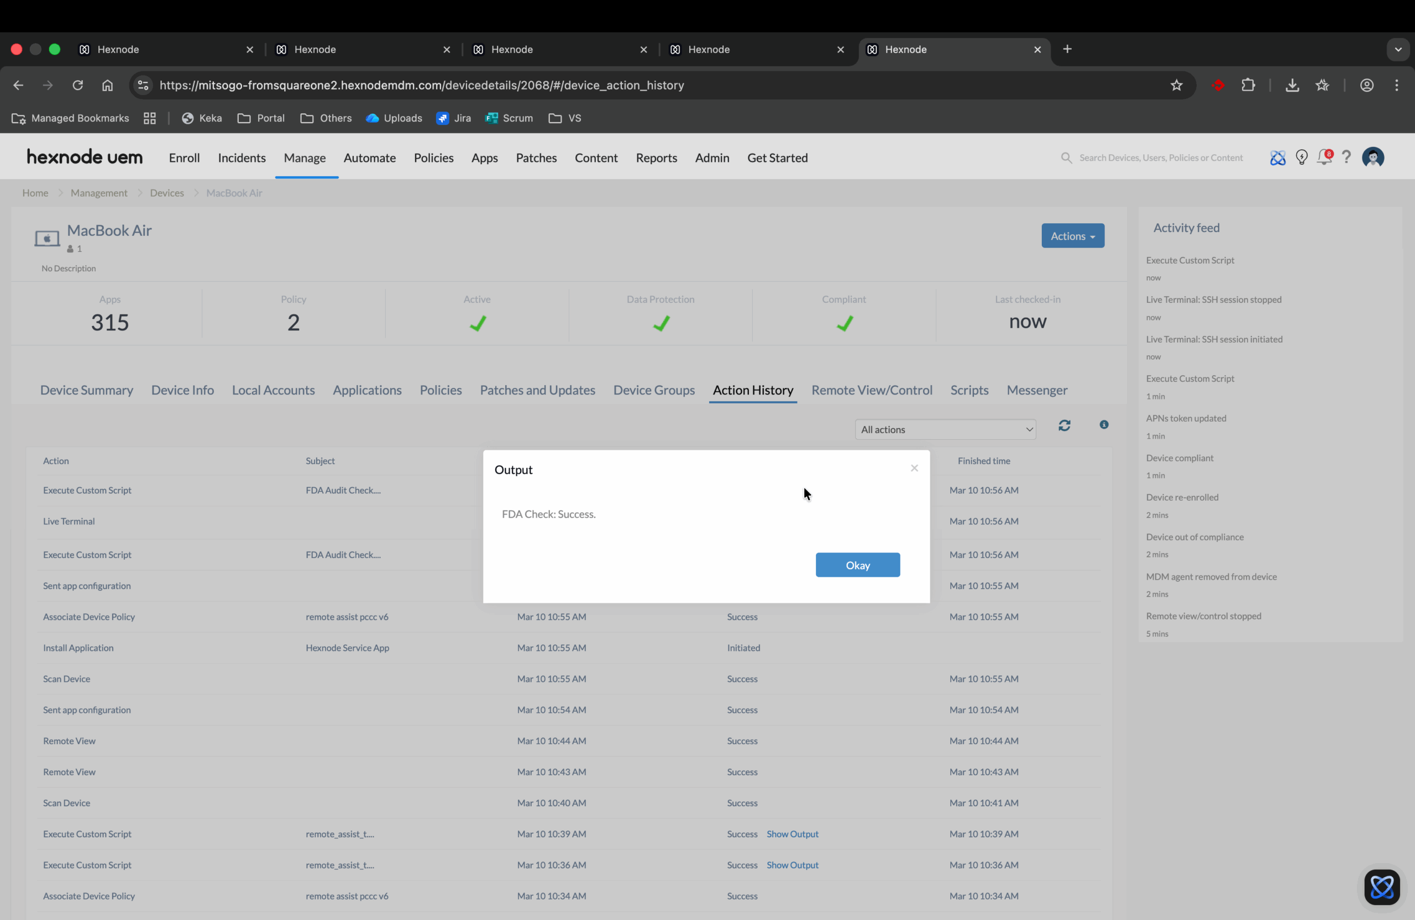Close the Output dialog with X
The image size is (1415, 920).
(x=914, y=469)
